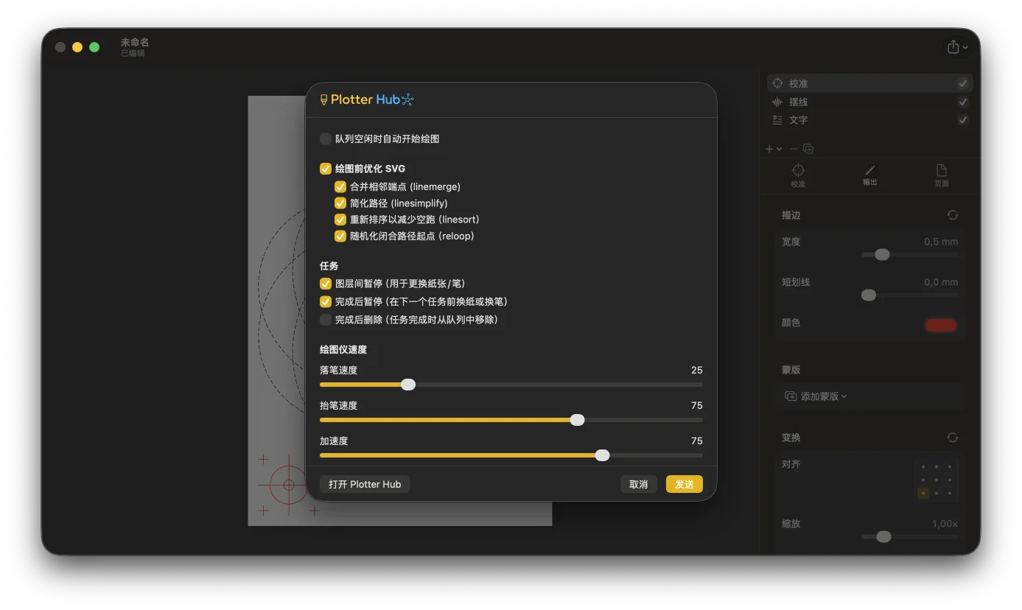Screen dimensions: 1022x610
Task: Click the 未命名 document title
Action: (x=135, y=43)
